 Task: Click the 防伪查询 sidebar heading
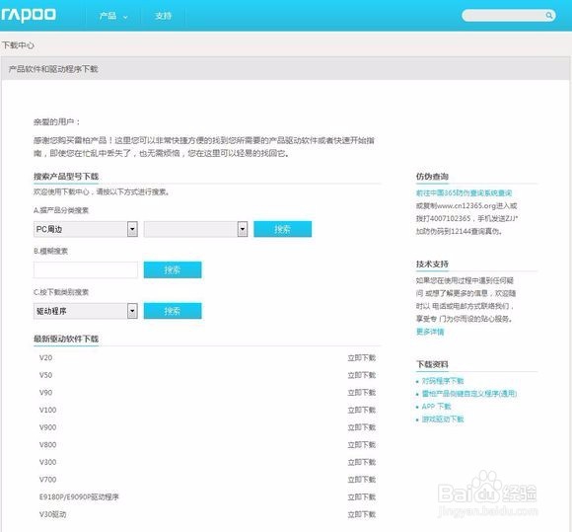click(432, 177)
